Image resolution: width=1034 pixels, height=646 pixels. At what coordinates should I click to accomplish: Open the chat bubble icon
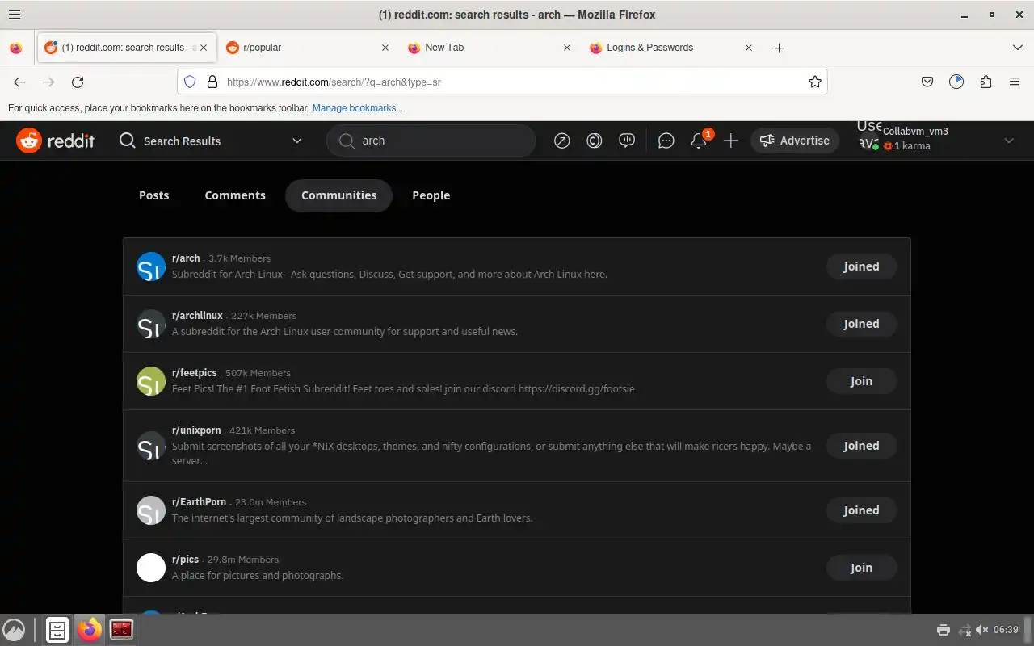(666, 141)
